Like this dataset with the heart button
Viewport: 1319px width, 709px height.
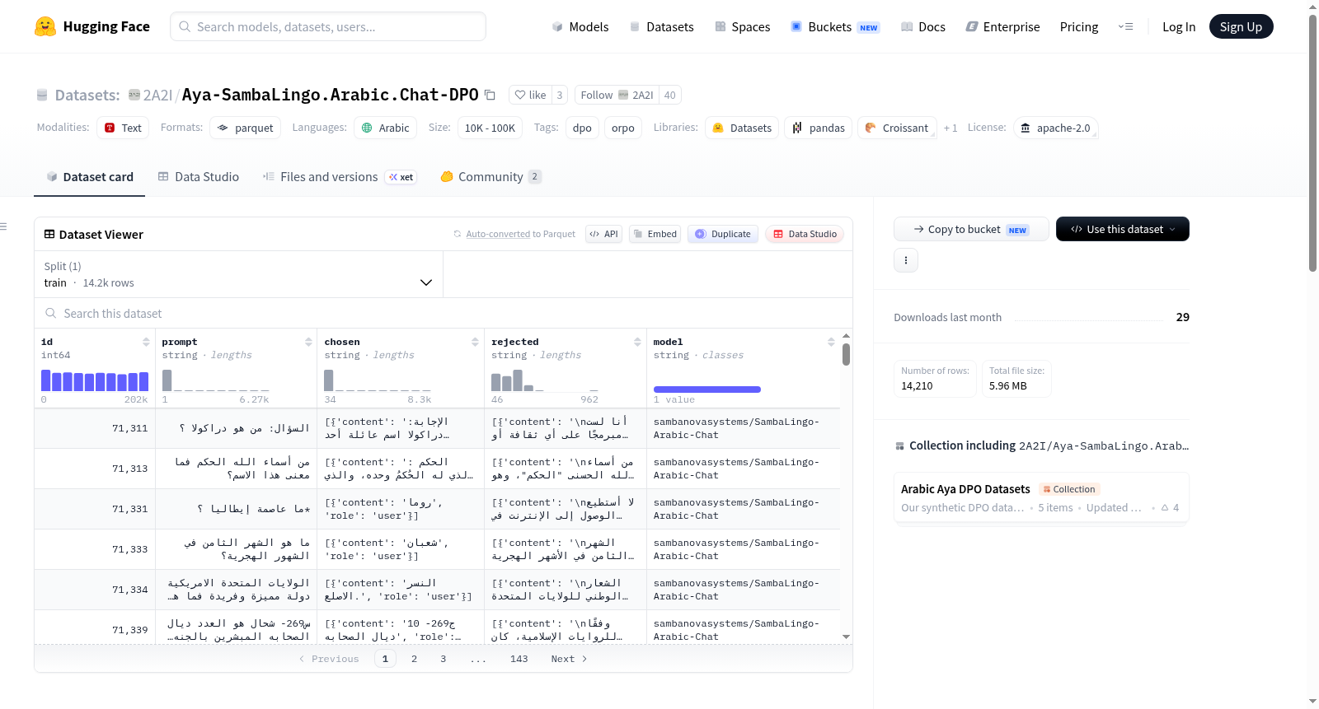pos(530,95)
